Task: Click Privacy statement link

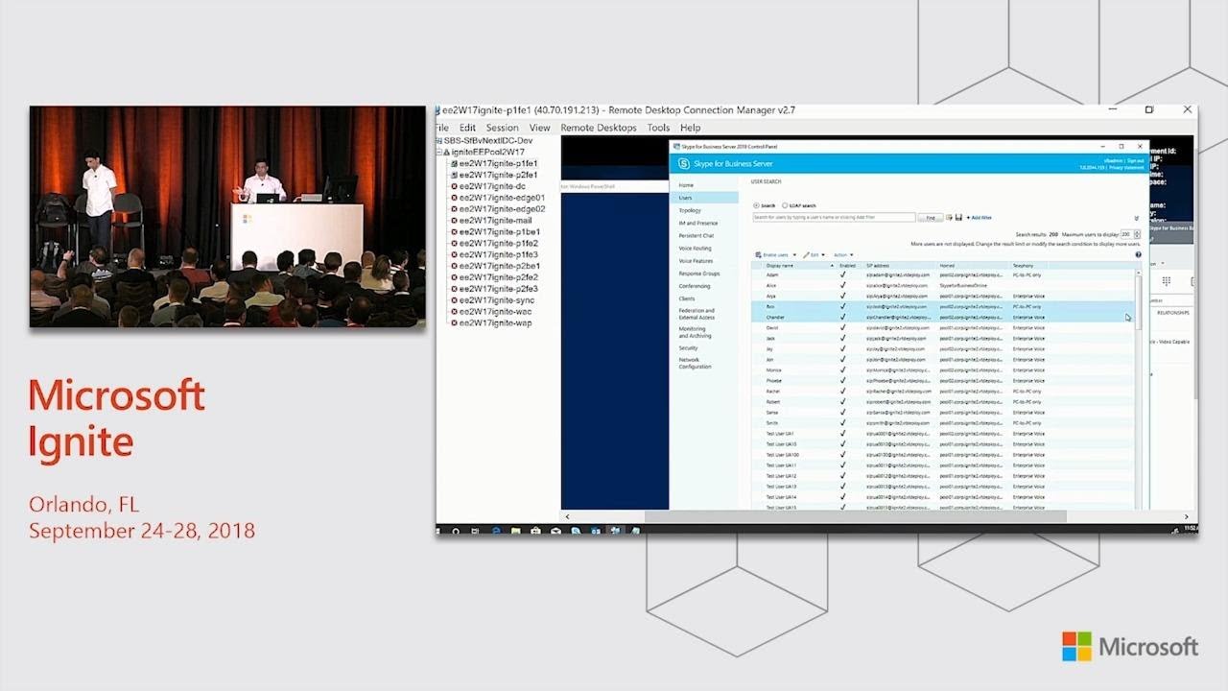Action: point(1127,167)
